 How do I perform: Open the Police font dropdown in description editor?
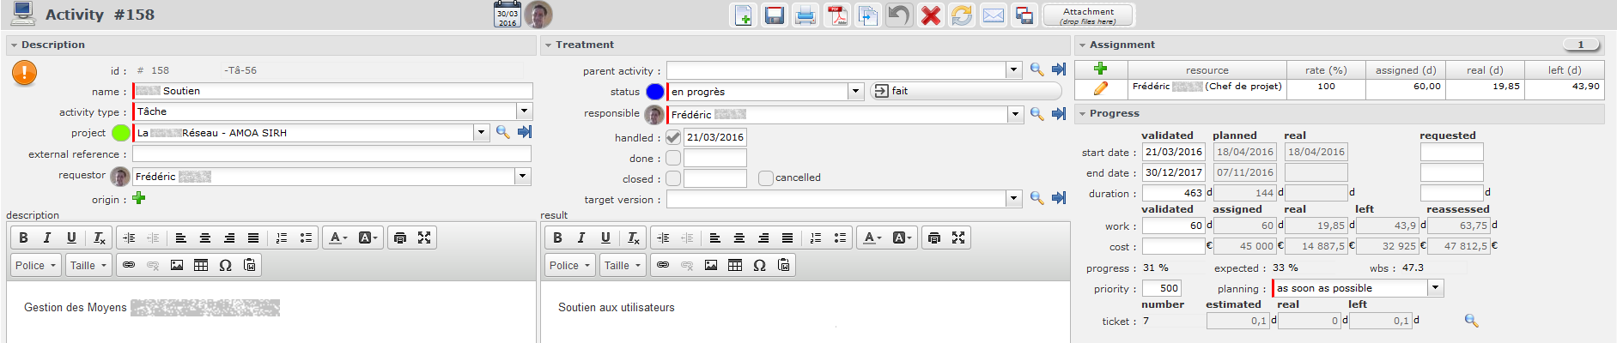[36, 265]
